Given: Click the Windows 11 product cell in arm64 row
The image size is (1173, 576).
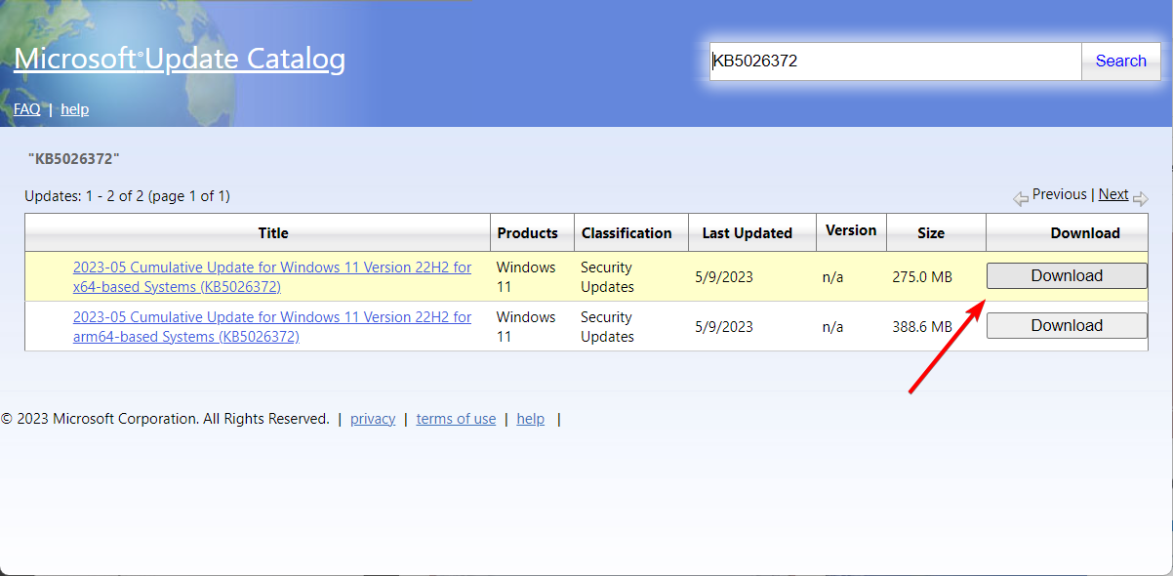Looking at the screenshot, I should [x=526, y=327].
